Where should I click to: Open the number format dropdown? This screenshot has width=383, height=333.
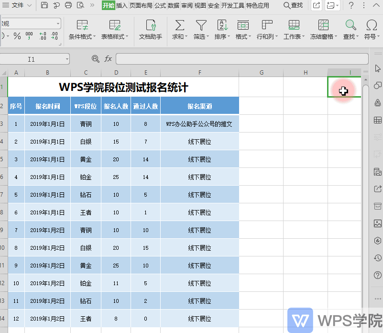point(58,24)
